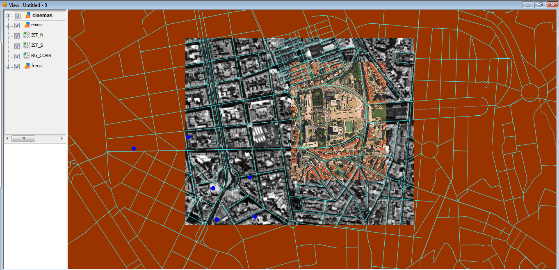
Task: Click the eixos vector layer icon
Action: pyautogui.click(x=27, y=25)
